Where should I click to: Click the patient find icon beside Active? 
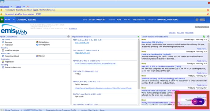pos(2,20)
